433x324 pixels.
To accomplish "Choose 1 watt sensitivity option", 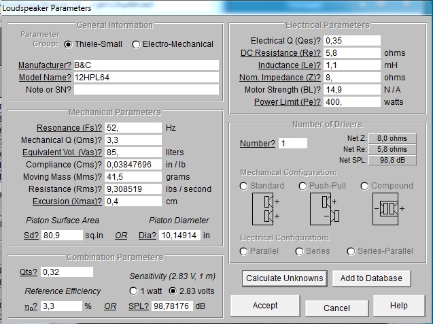I will pos(134,291).
